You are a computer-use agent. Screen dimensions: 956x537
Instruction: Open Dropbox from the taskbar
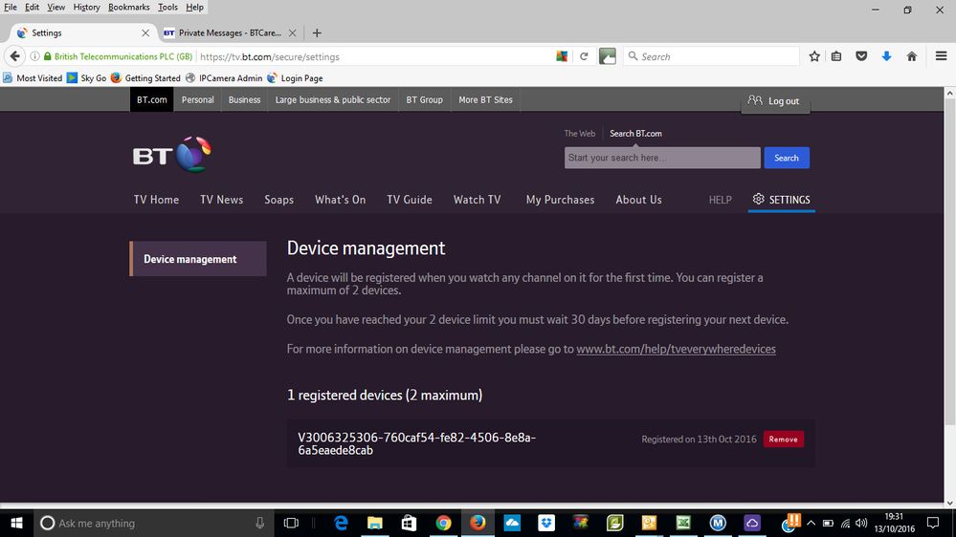tap(546, 523)
